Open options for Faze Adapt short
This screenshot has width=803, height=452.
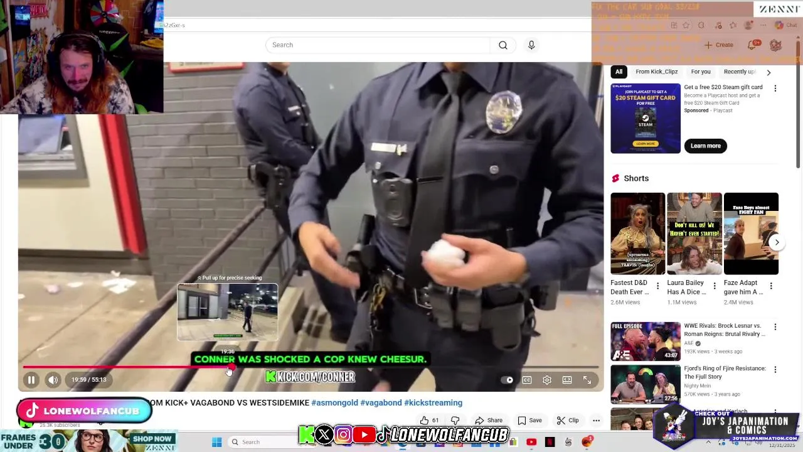point(771,286)
